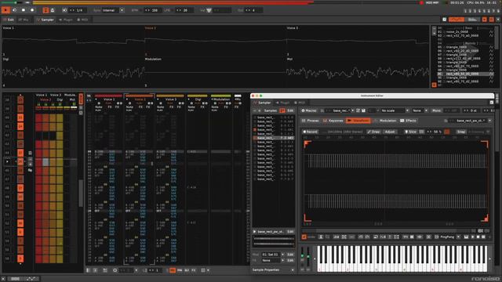Viewport: 502px width, 282px height.
Task: Click the Macros button
Action: tap(309, 110)
